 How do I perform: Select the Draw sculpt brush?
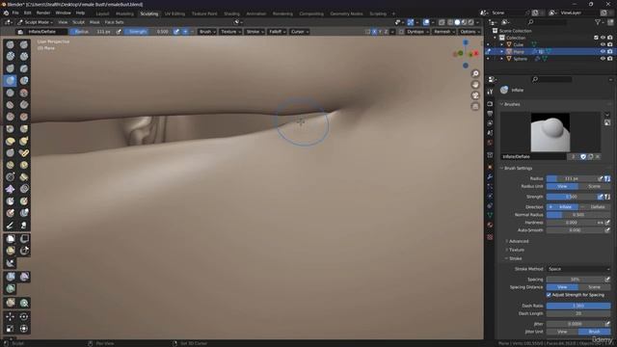tap(11, 45)
